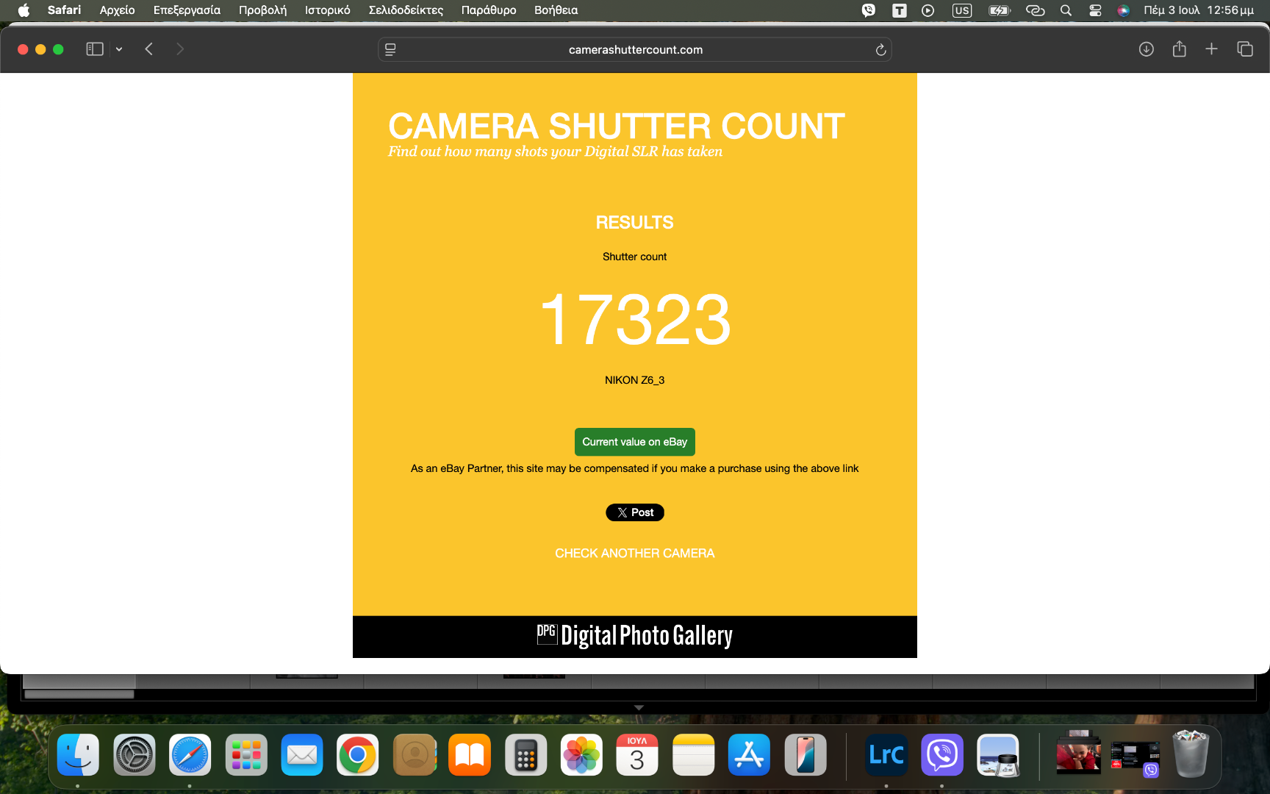
Task: Open the Παράθυρο menu
Action: click(489, 10)
